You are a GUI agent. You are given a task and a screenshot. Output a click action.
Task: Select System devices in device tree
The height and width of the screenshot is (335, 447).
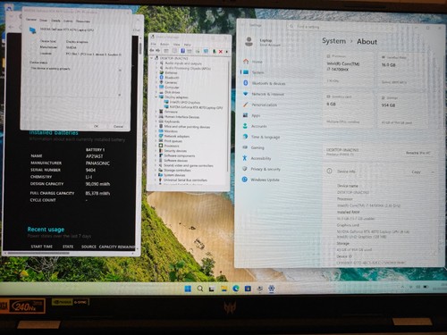click(174, 175)
